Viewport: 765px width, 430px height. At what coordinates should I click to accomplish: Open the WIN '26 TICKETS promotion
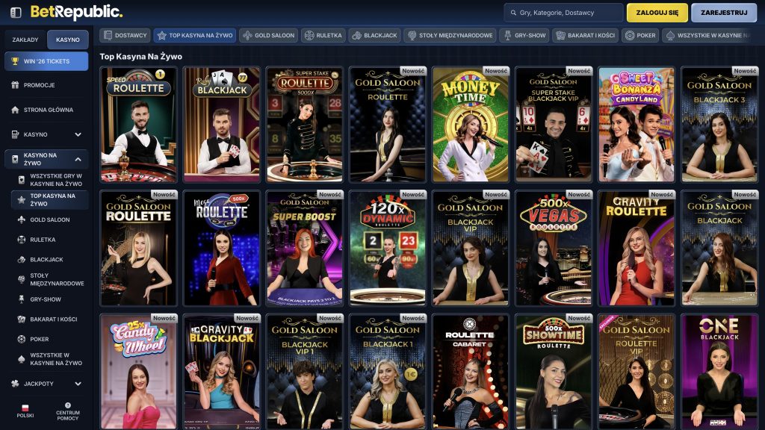coord(46,61)
